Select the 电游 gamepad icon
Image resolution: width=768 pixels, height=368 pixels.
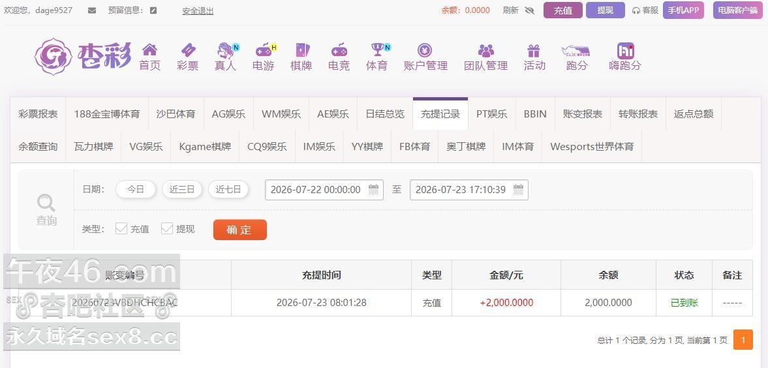[x=264, y=50]
